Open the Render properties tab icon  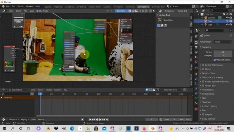[196, 43]
